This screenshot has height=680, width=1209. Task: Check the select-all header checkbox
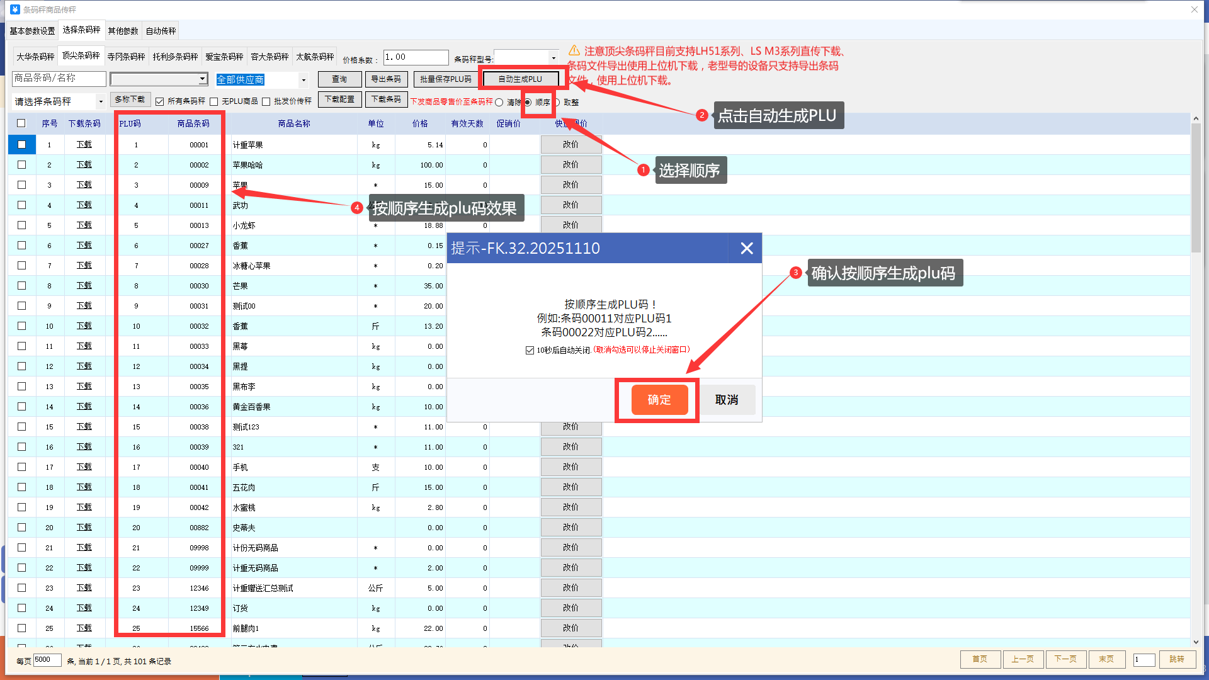point(21,123)
